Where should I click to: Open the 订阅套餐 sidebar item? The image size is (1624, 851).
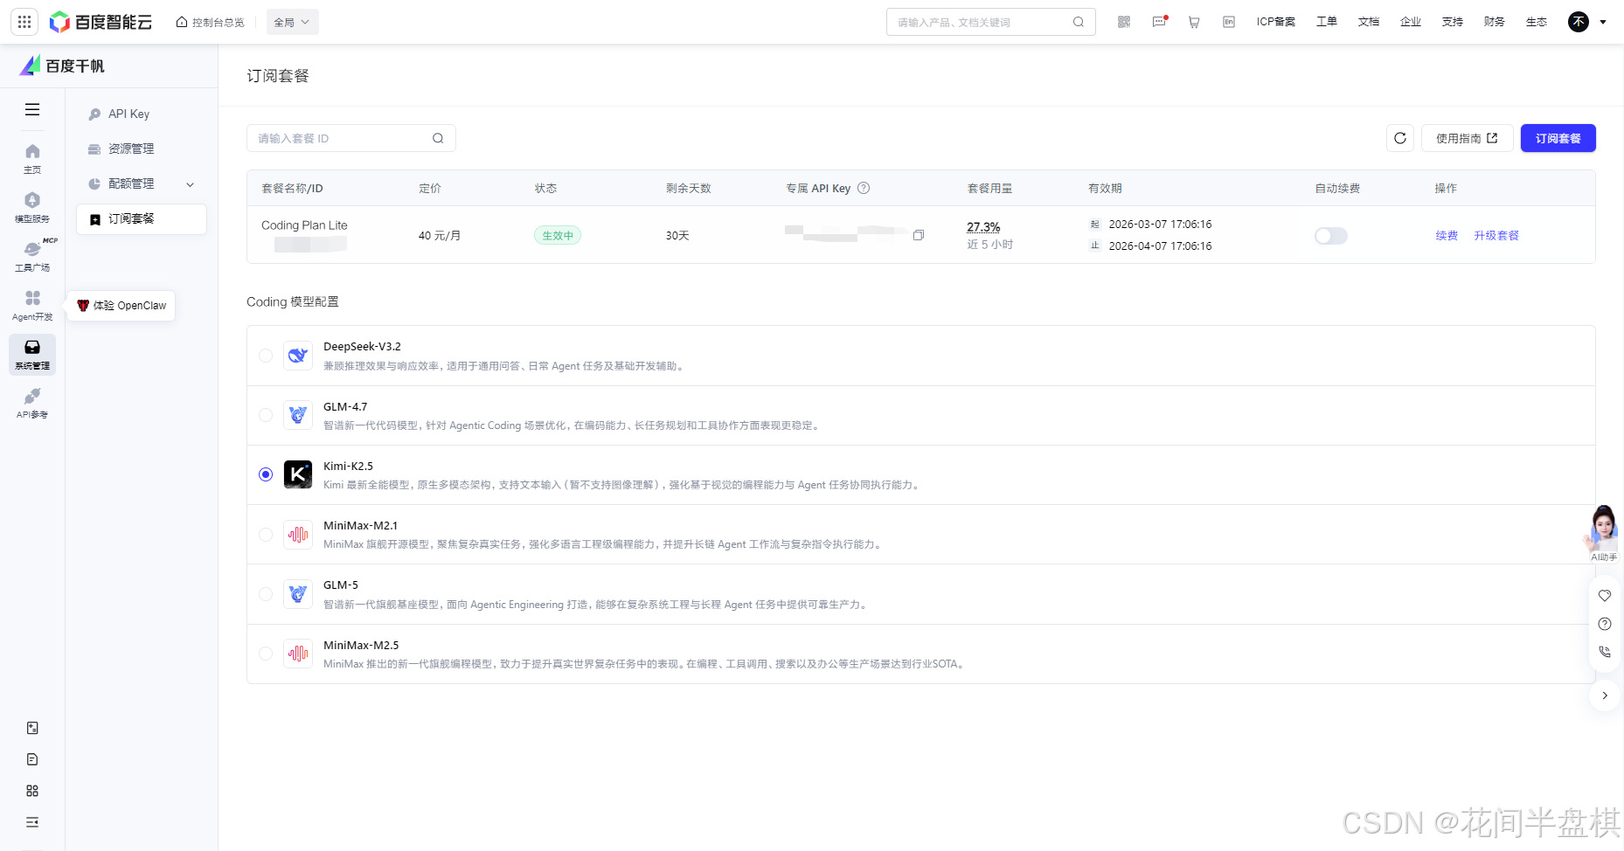click(142, 218)
